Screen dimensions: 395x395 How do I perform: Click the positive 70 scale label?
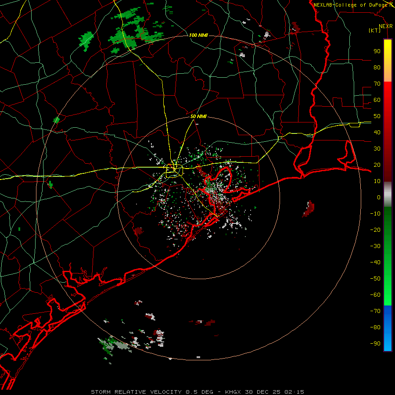pyautogui.click(x=377, y=84)
